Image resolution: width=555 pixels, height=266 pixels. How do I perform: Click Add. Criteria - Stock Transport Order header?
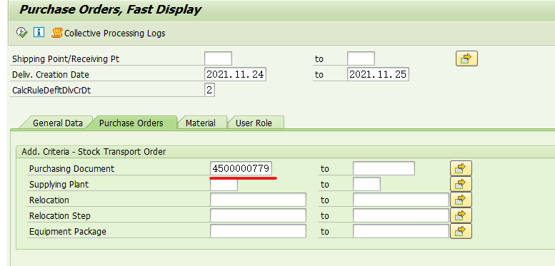(x=94, y=152)
